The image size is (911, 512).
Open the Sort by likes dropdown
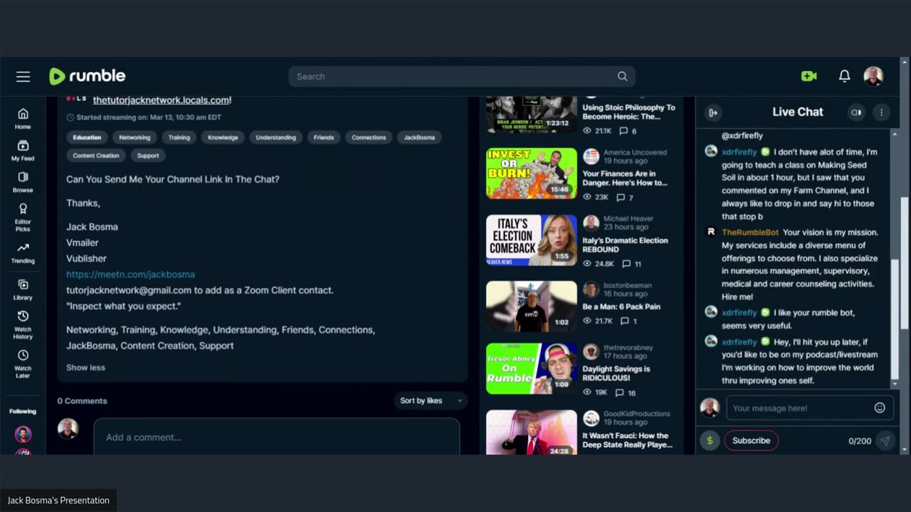tap(430, 400)
